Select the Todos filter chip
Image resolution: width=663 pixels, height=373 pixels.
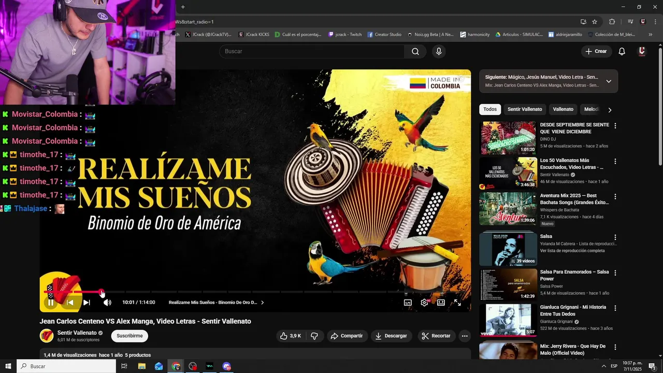(x=490, y=109)
